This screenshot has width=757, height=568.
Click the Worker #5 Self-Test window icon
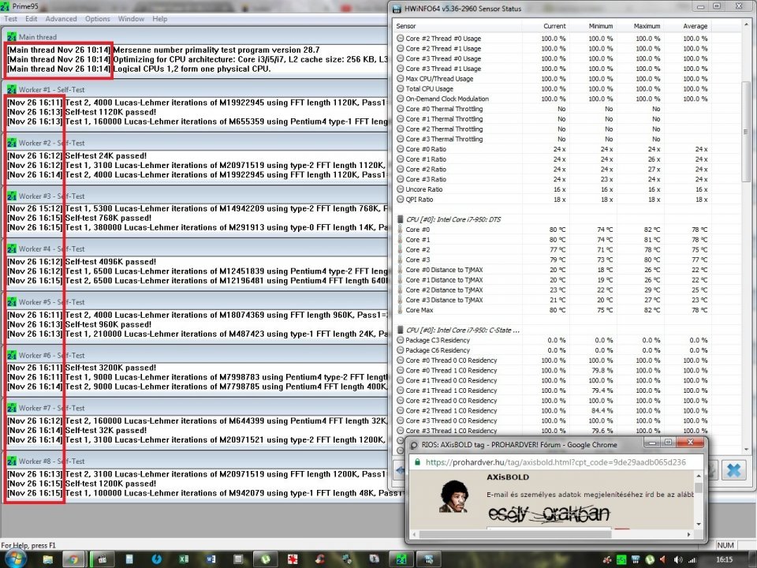12,302
